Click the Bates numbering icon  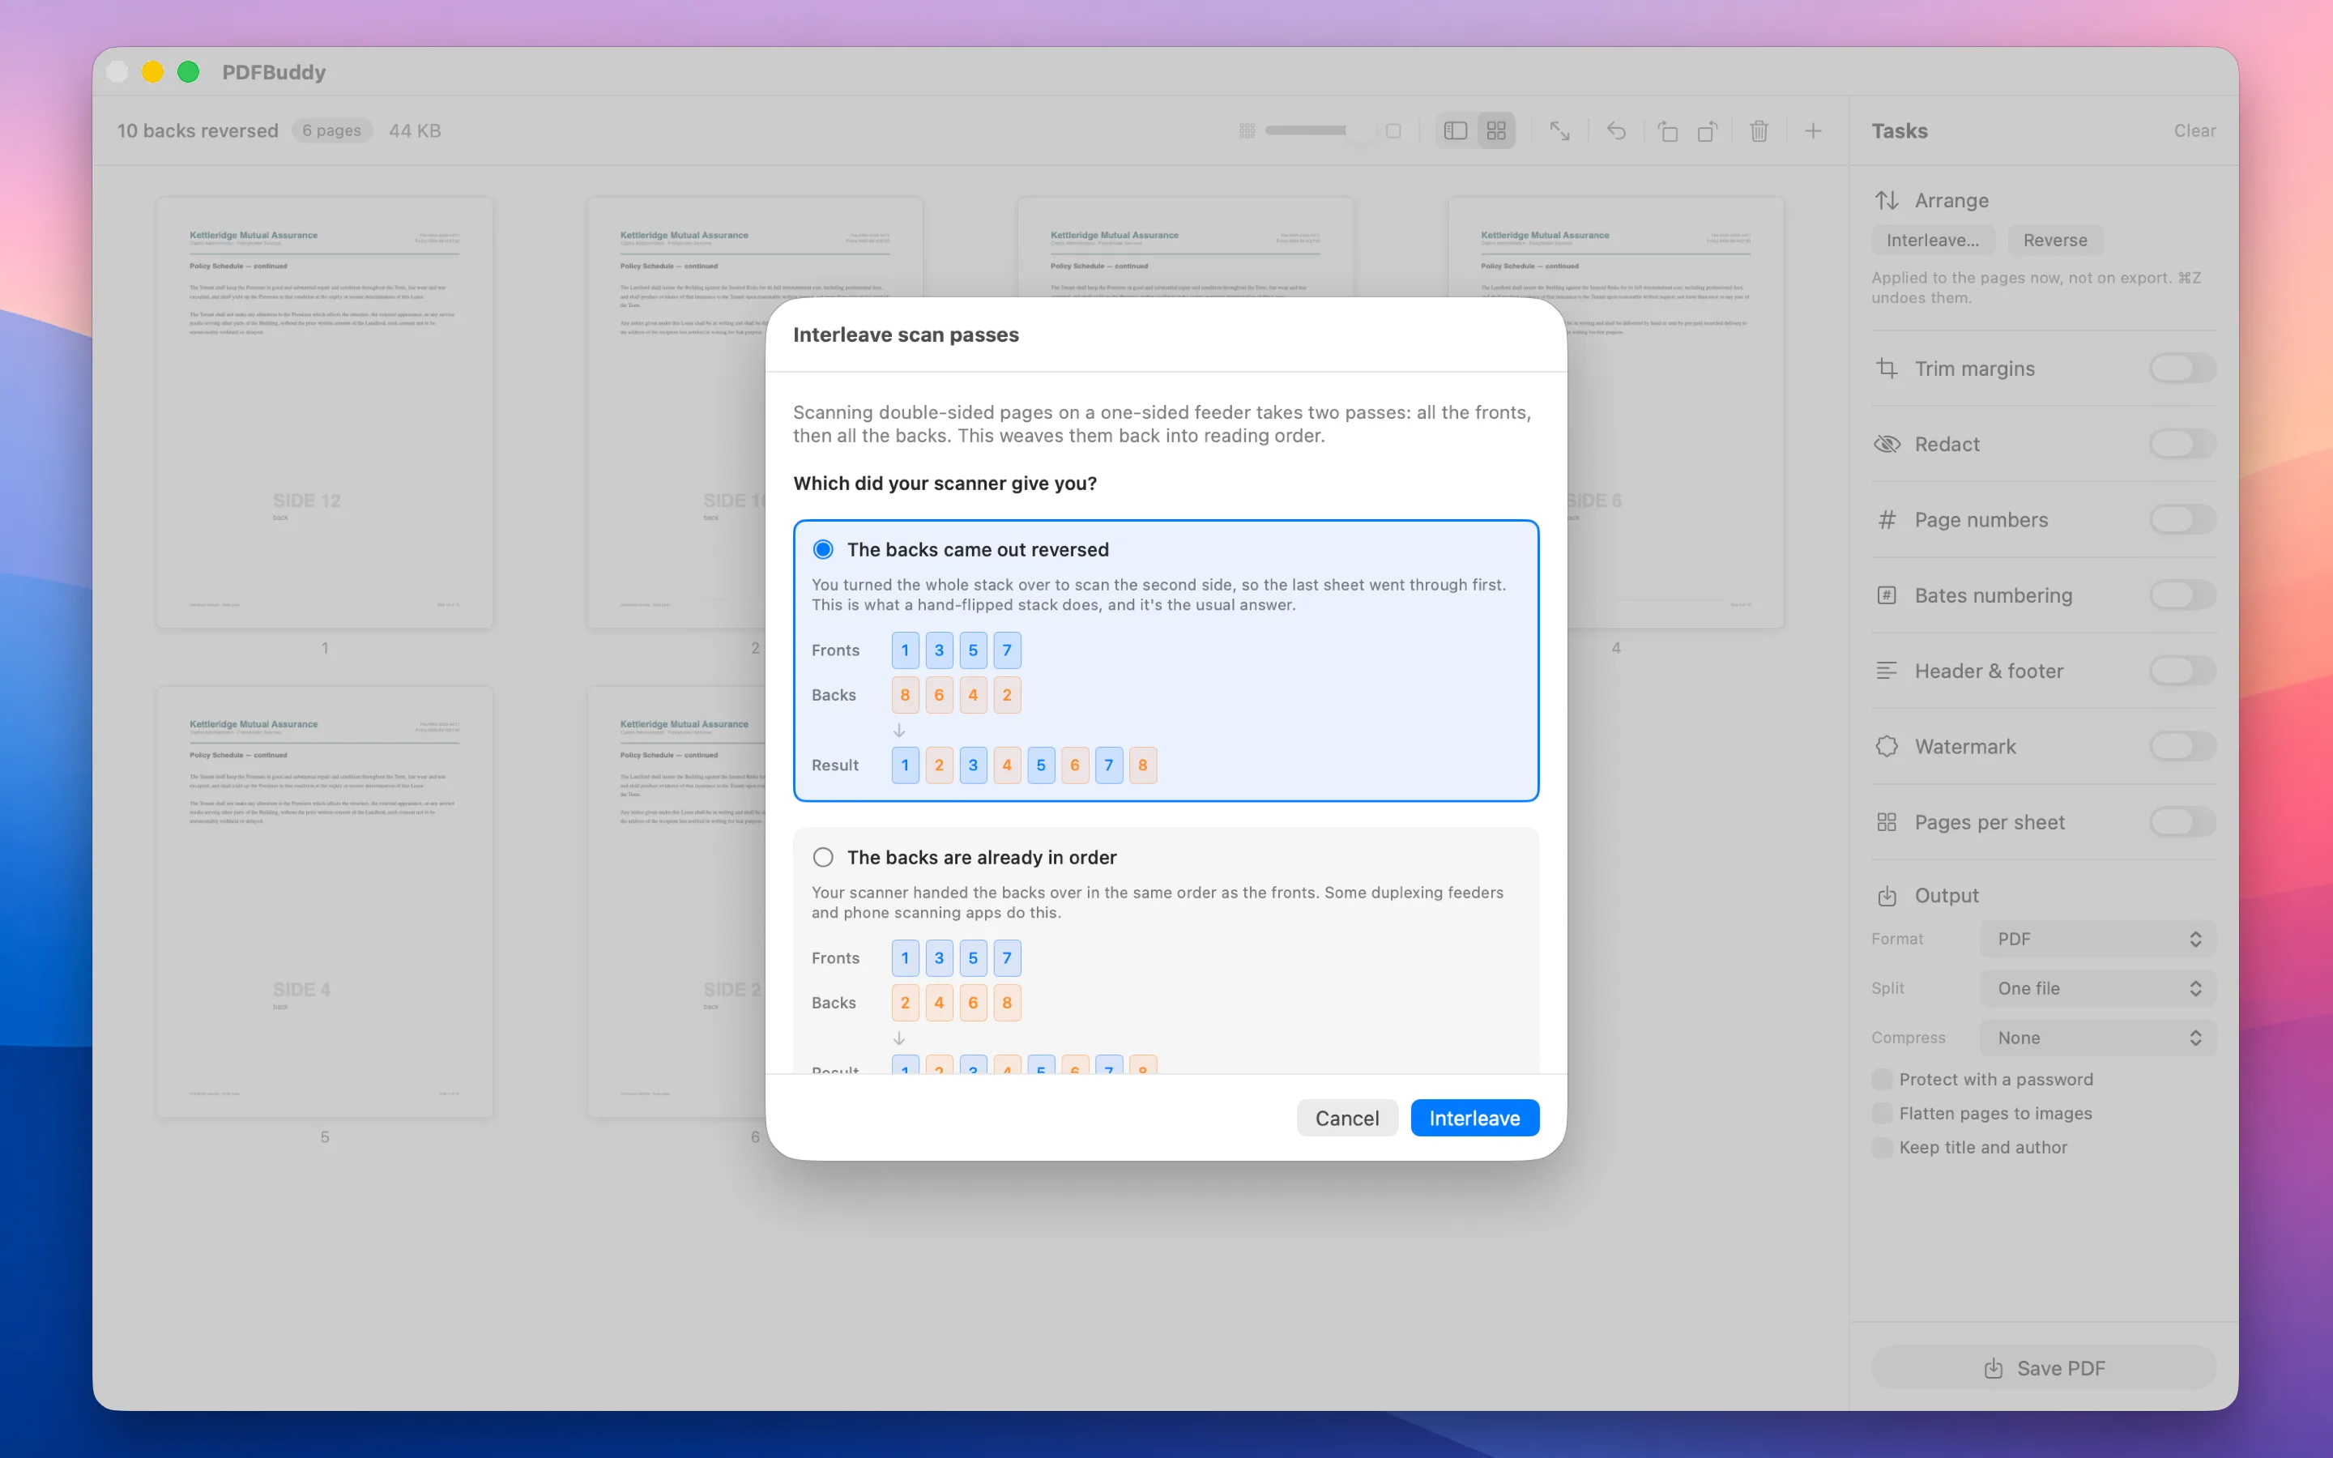tap(1887, 595)
